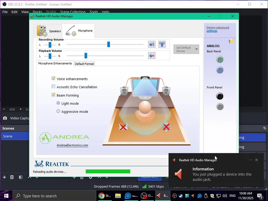This screenshot has height=201, width=268.
Task: Click the Playback Volume L/R balance slider
Action: (50, 56)
